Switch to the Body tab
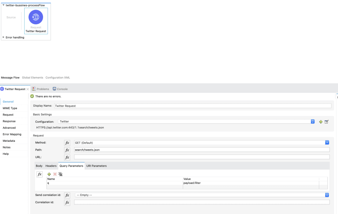338x214 pixels. point(39,166)
